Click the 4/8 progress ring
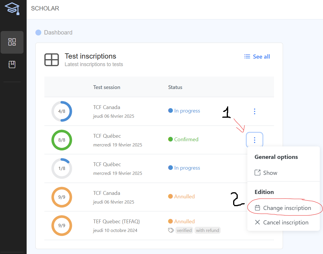 click(62, 111)
